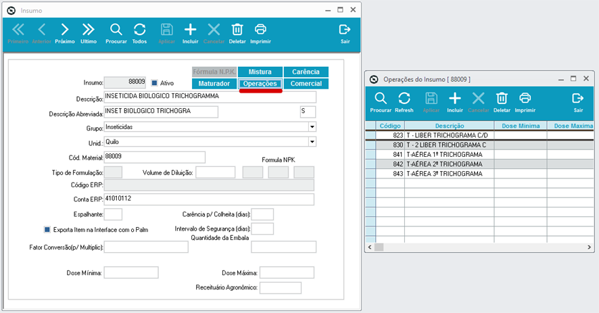
Task: Toggle the Ativo checkbox
Action: [154, 83]
